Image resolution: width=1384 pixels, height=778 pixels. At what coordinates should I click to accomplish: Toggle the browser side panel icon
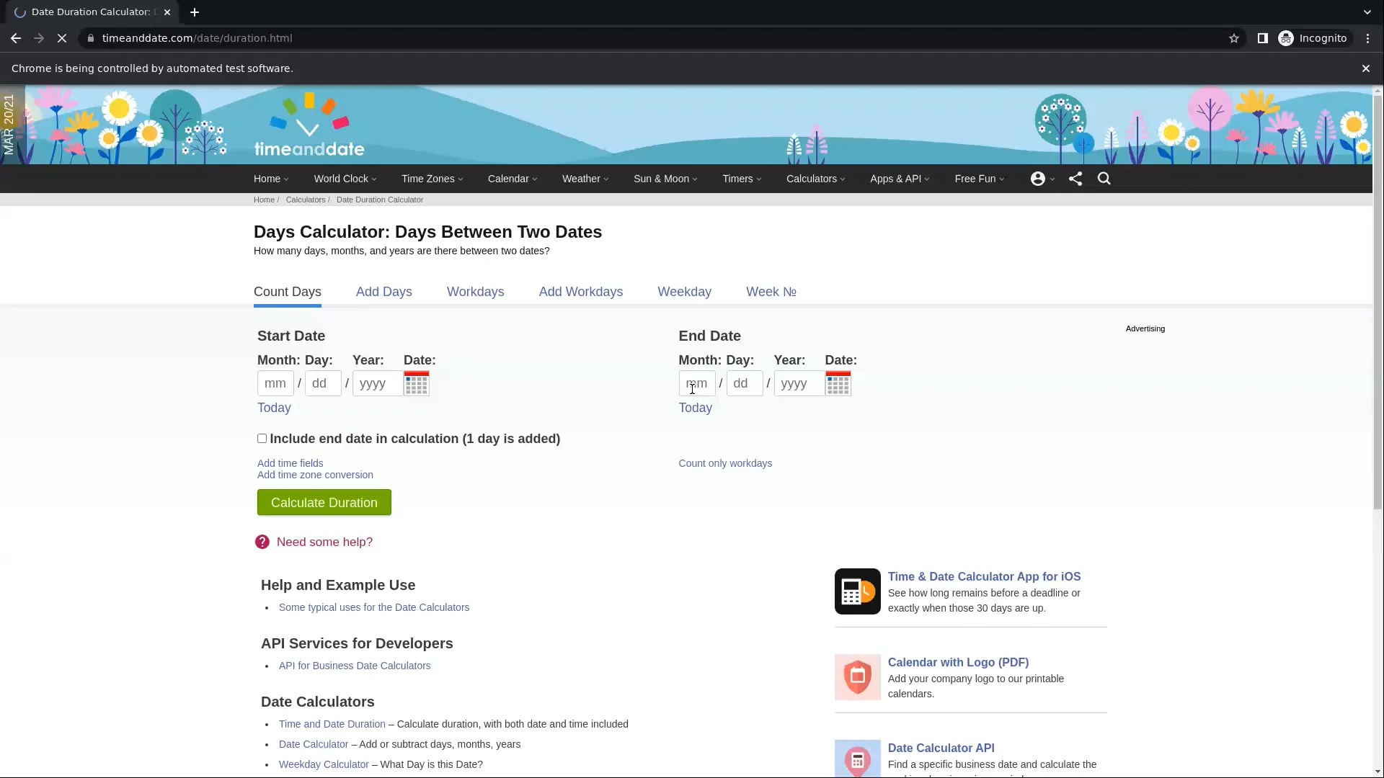click(1263, 38)
